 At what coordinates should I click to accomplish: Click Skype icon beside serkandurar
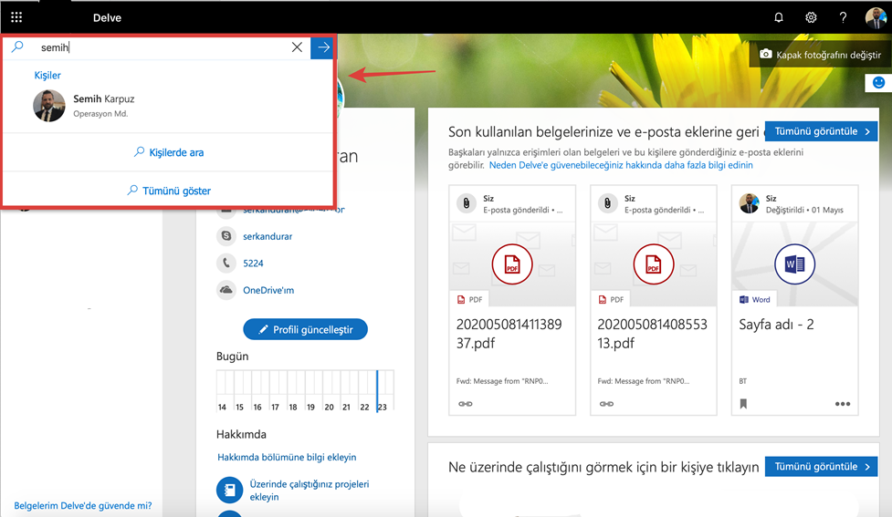click(x=226, y=236)
